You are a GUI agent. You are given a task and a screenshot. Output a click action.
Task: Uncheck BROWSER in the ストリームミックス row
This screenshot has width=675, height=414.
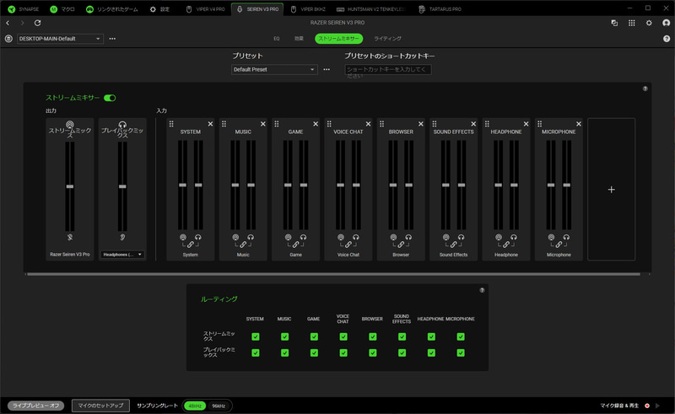(372, 336)
